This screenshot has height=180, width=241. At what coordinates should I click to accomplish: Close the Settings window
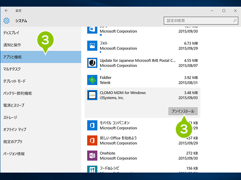(235, 10)
